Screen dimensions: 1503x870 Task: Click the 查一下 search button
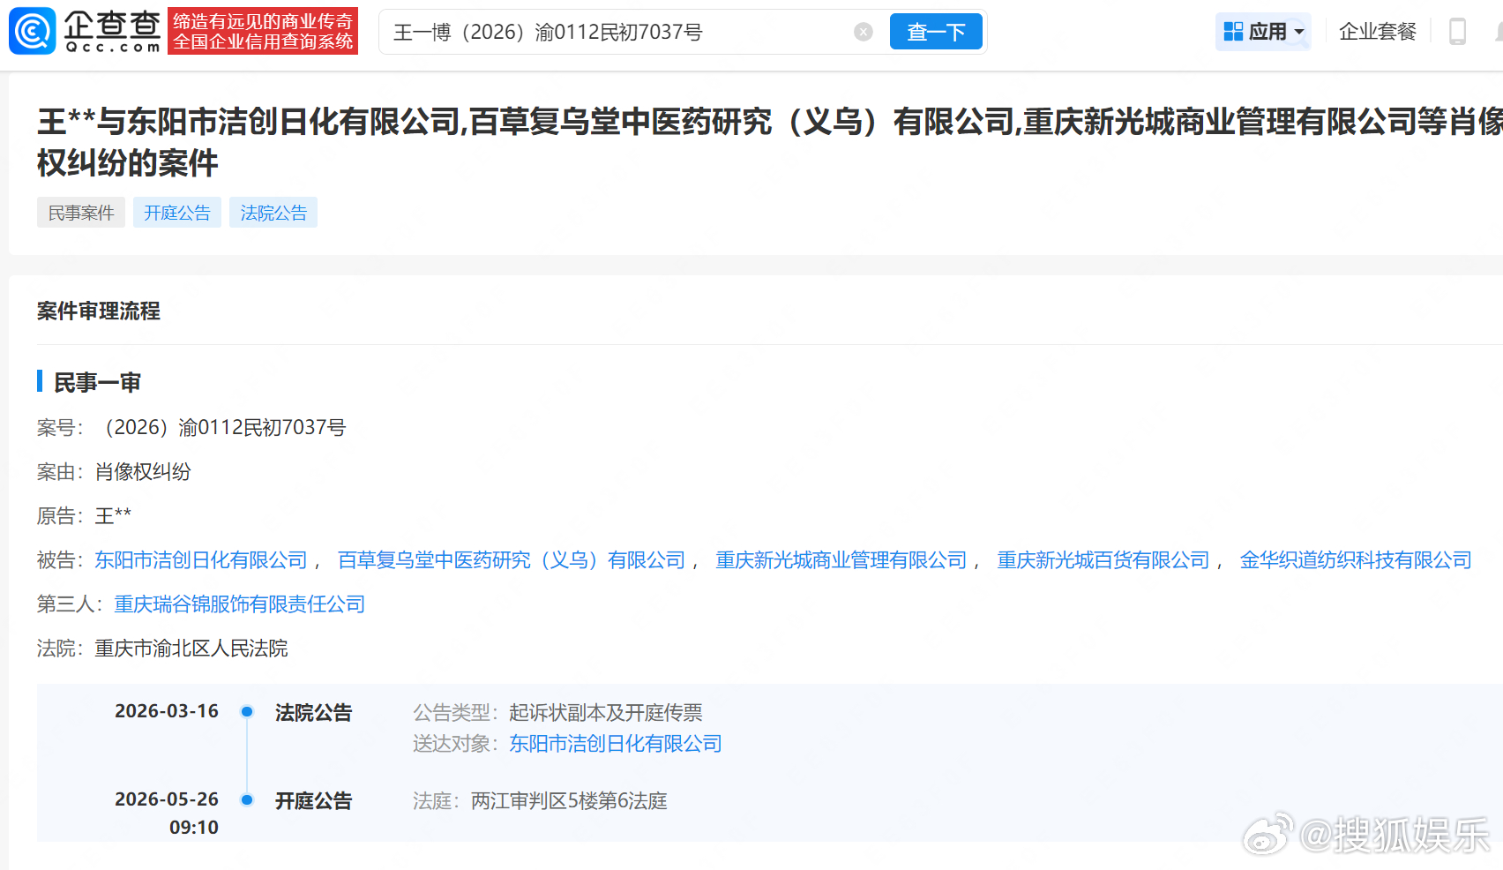point(936,31)
